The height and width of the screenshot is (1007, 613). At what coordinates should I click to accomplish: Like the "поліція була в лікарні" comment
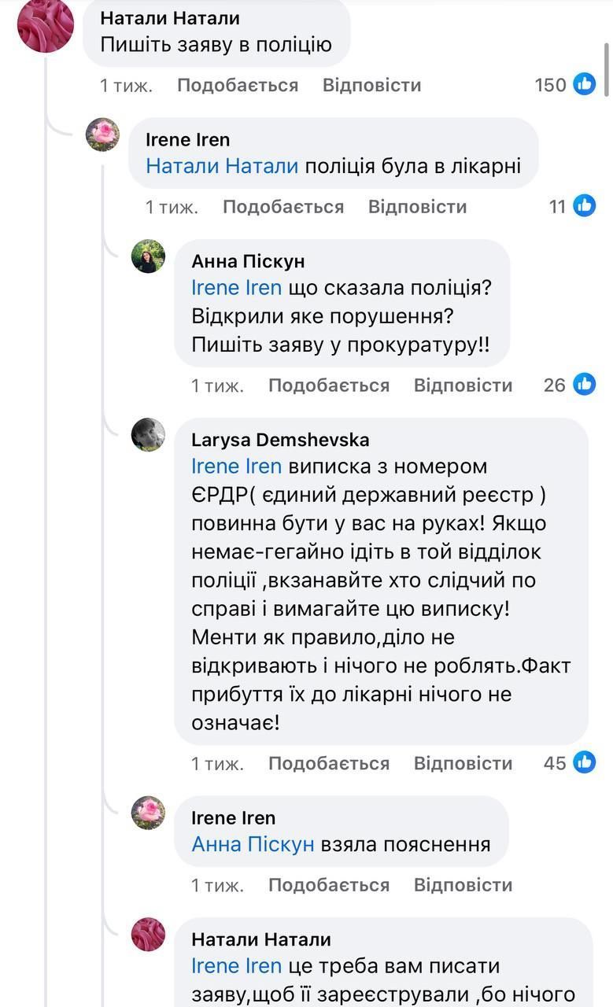point(283,207)
